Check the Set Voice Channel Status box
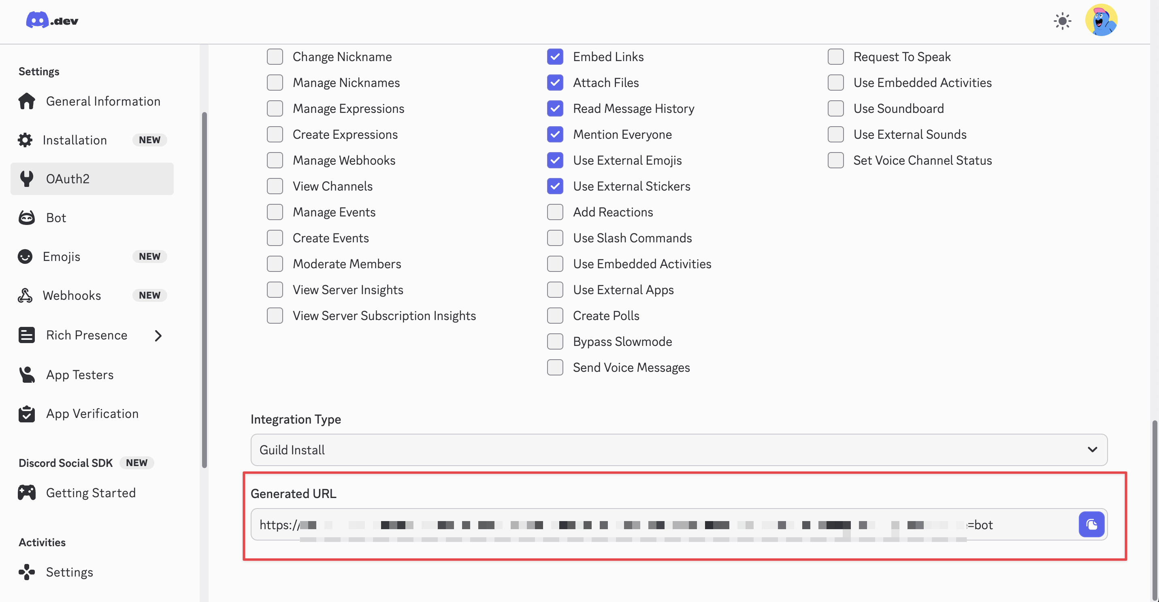The image size is (1159, 602). [835, 161]
